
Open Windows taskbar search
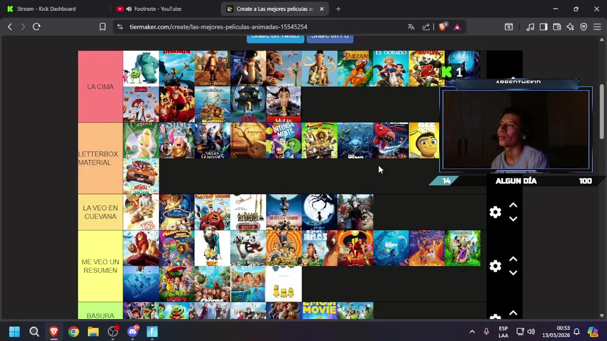click(34, 332)
